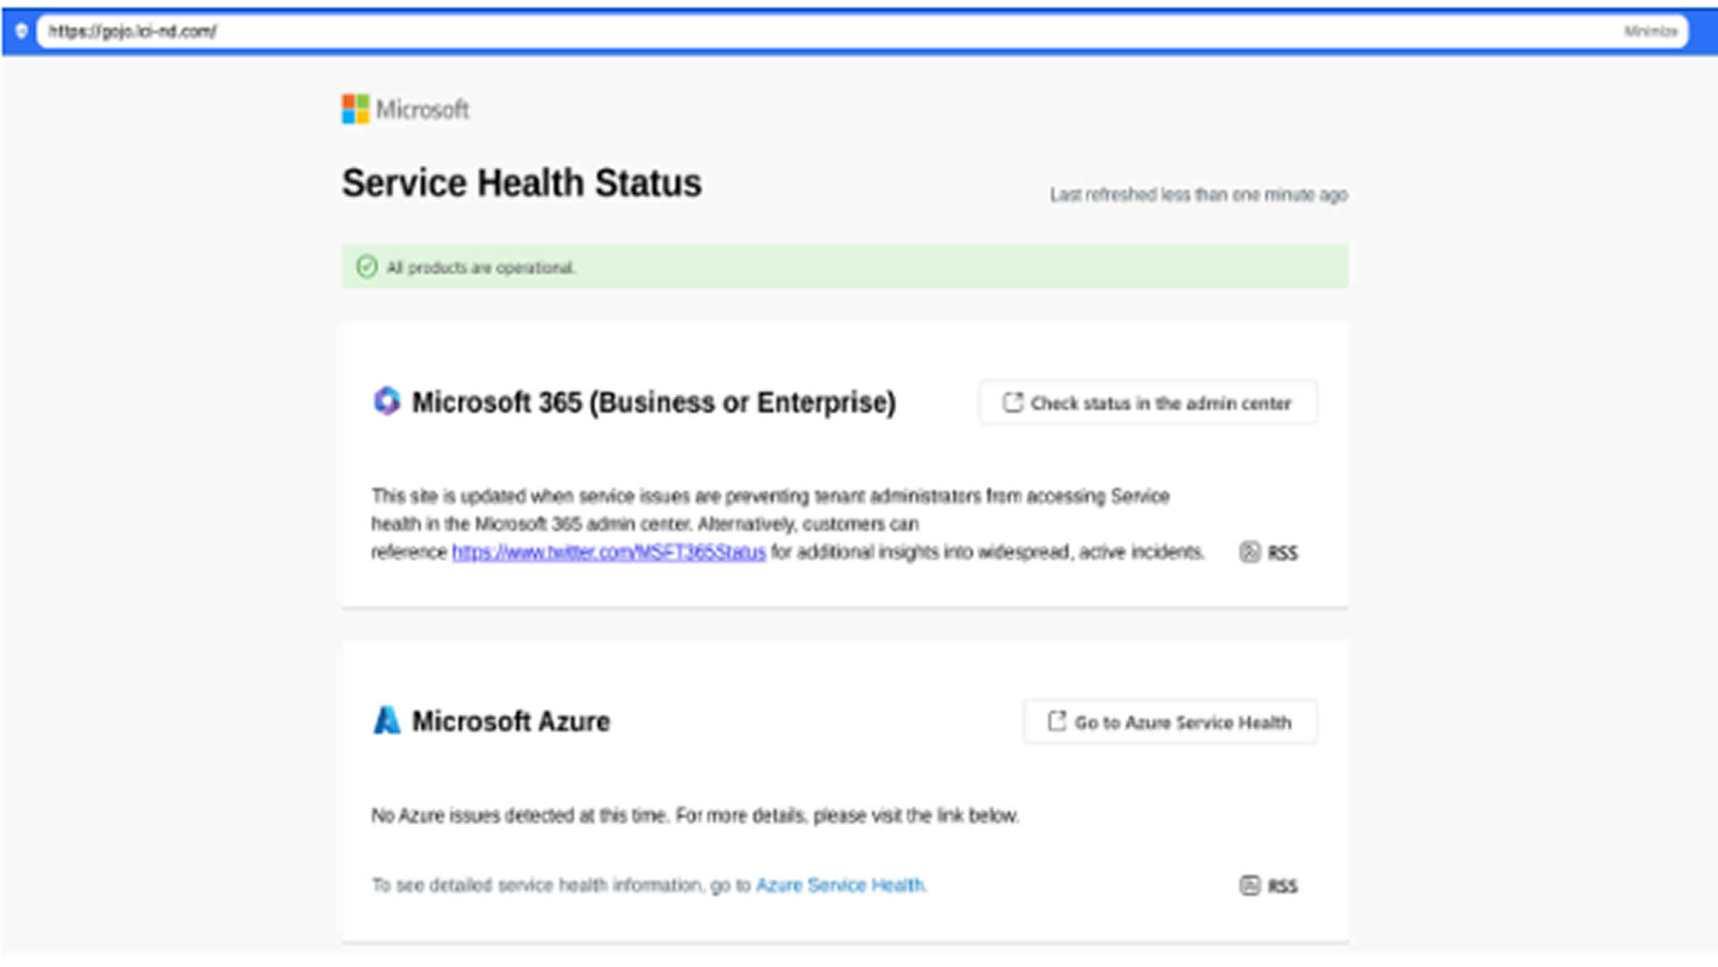Click Minimize in the address bar
Screen dimensions: 1718x967
point(1650,31)
